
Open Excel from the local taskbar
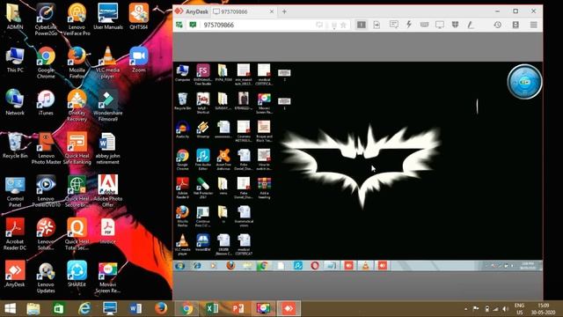pos(212,309)
